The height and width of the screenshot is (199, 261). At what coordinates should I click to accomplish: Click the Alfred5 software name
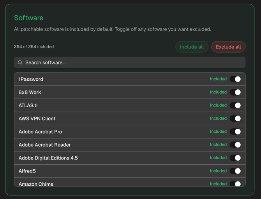(x=27, y=171)
